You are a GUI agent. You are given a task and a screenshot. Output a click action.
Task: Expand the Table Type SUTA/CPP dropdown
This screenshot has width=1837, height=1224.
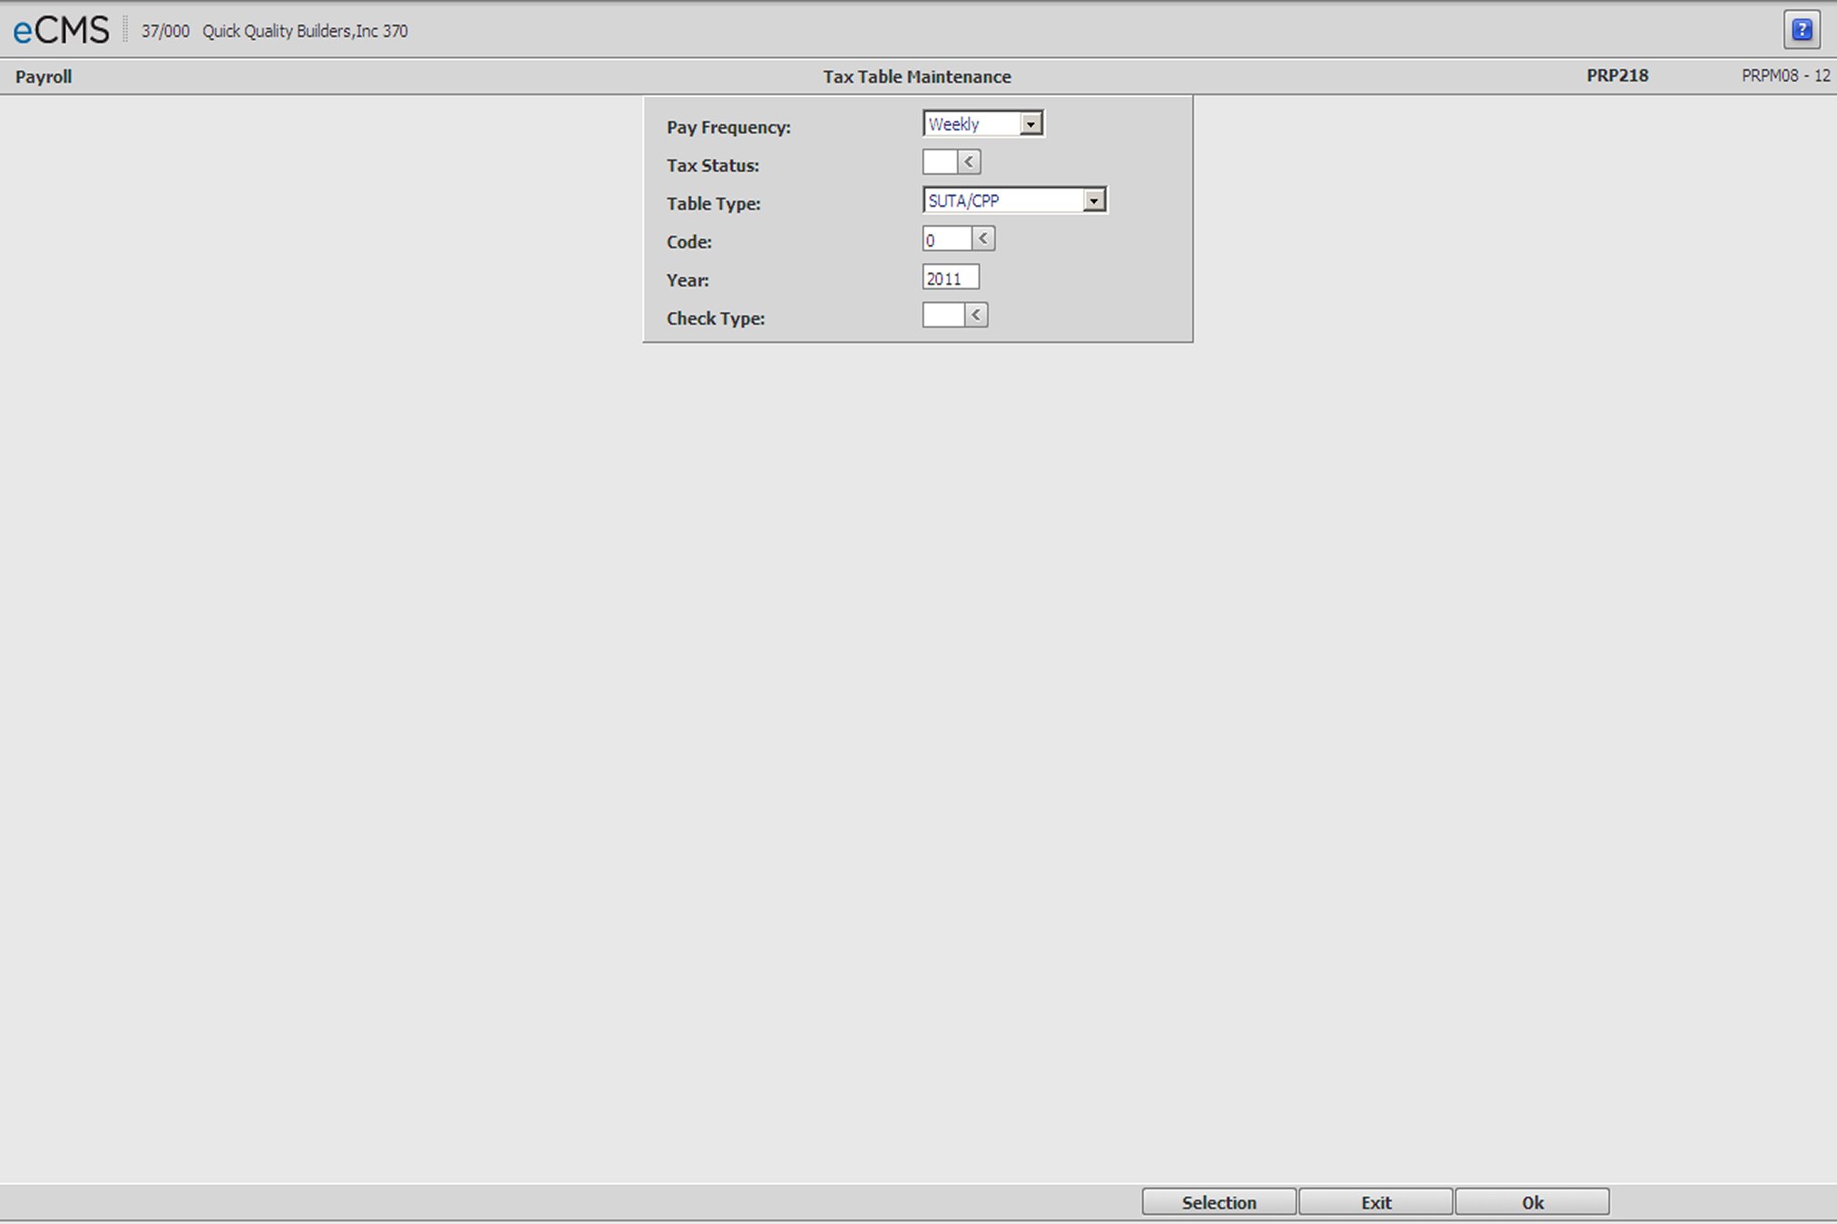(x=1093, y=200)
